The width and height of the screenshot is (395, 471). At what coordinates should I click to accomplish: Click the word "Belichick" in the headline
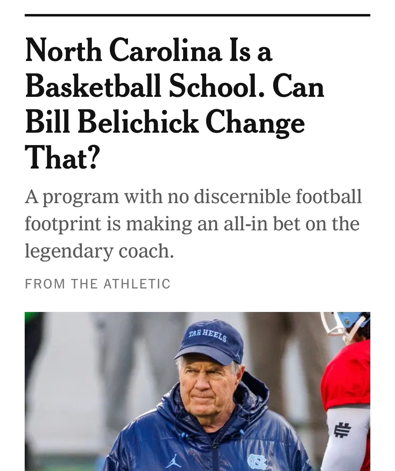pyautogui.click(x=138, y=122)
